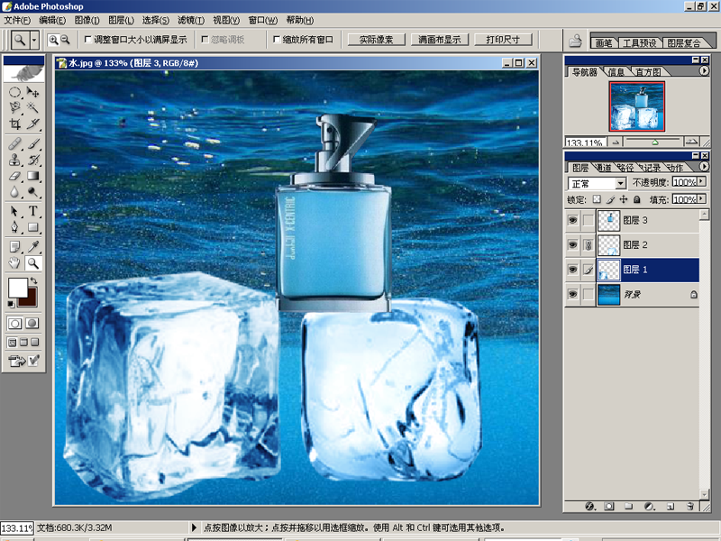Create a new layer set folder
Viewport: 721px width, 541px height.
pos(628,506)
